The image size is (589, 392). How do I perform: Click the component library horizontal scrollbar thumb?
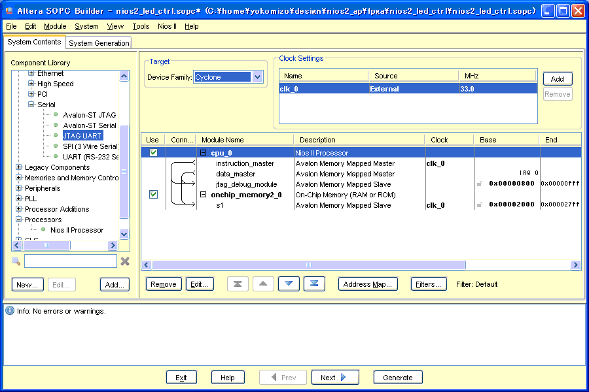click(46, 246)
